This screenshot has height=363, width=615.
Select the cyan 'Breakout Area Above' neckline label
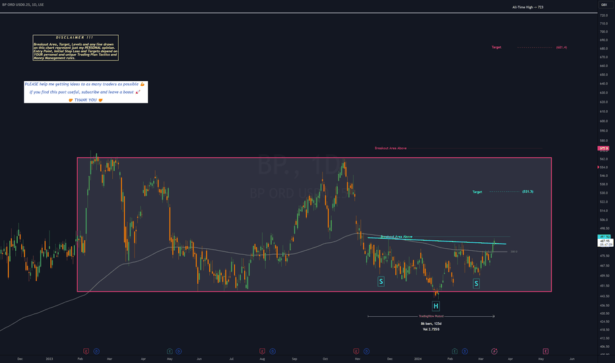tap(396, 237)
